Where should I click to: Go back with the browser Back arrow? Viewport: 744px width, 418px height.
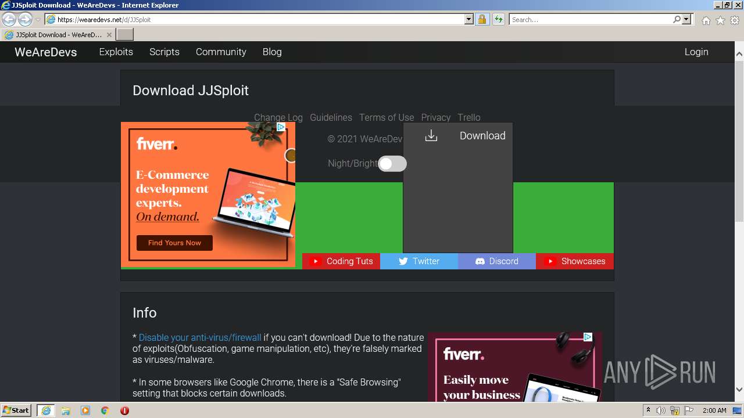(9, 19)
